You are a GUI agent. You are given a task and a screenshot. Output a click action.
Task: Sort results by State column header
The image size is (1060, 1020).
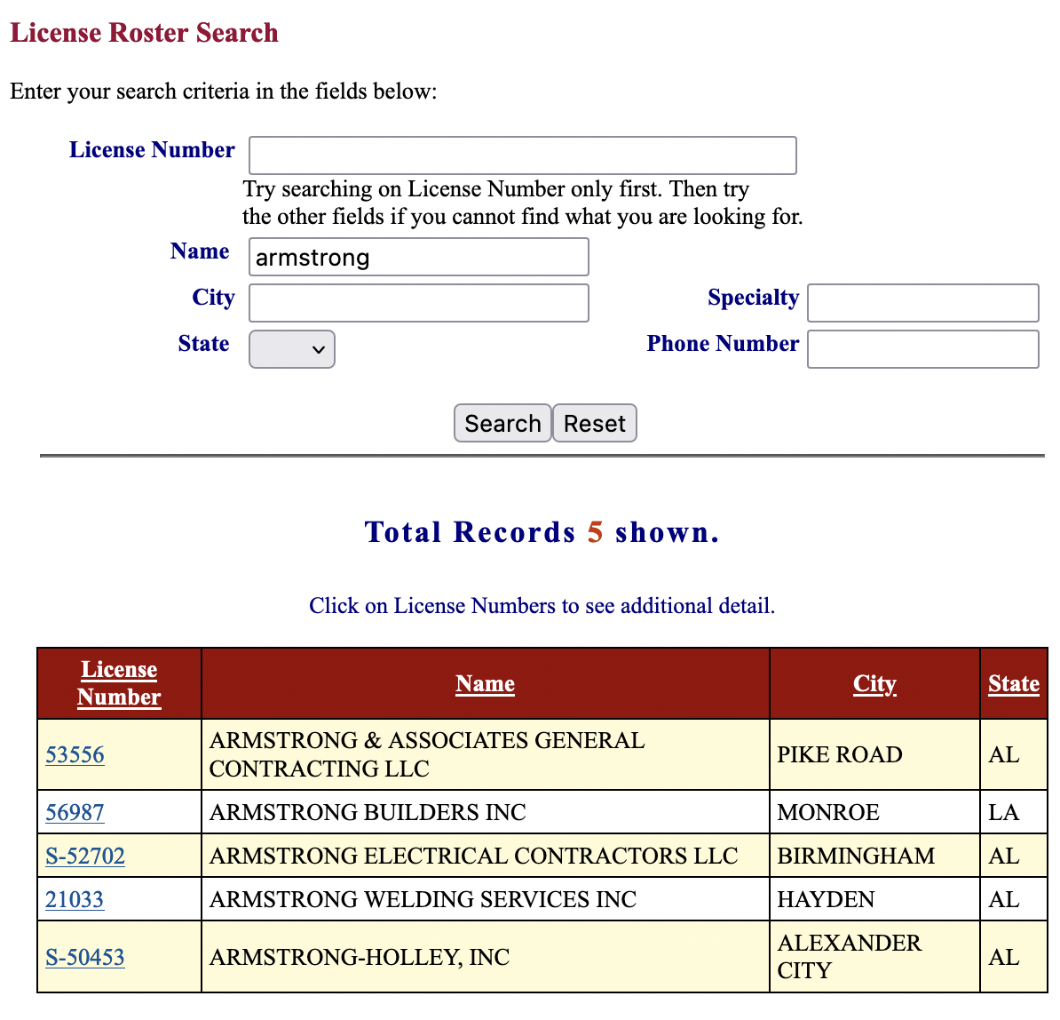pos(1013,683)
